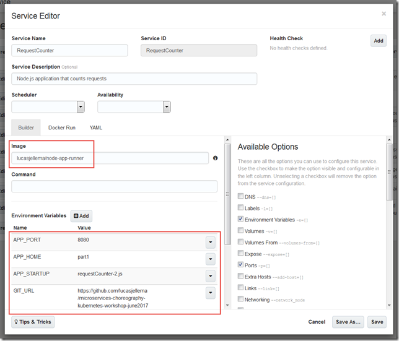The image size is (399, 341).
Task: Click into the Command input field
Action: pyautogui.click(x=114, y=186)
